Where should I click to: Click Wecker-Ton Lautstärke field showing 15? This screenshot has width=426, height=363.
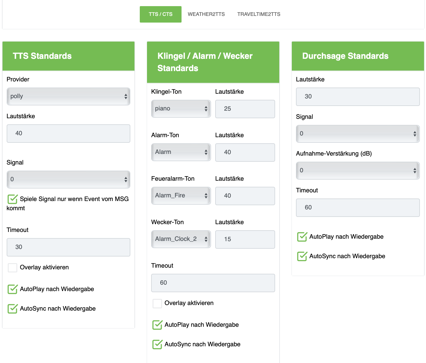pyautogui.click(x=245, y=239)
